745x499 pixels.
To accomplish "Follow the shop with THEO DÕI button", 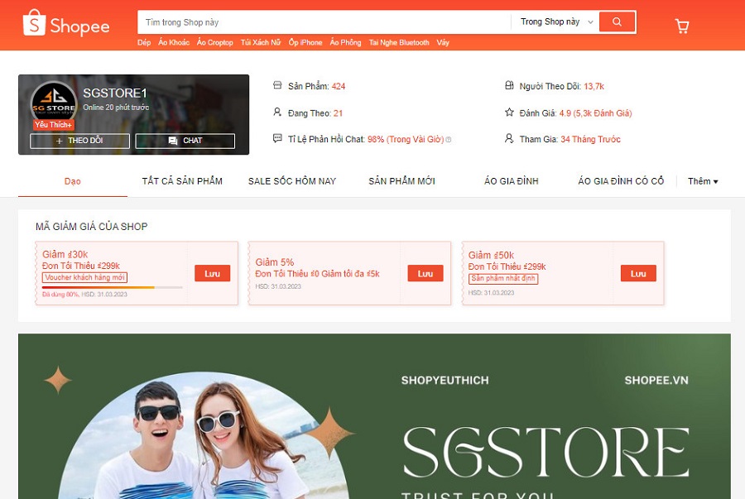I will tap(79, 141).
